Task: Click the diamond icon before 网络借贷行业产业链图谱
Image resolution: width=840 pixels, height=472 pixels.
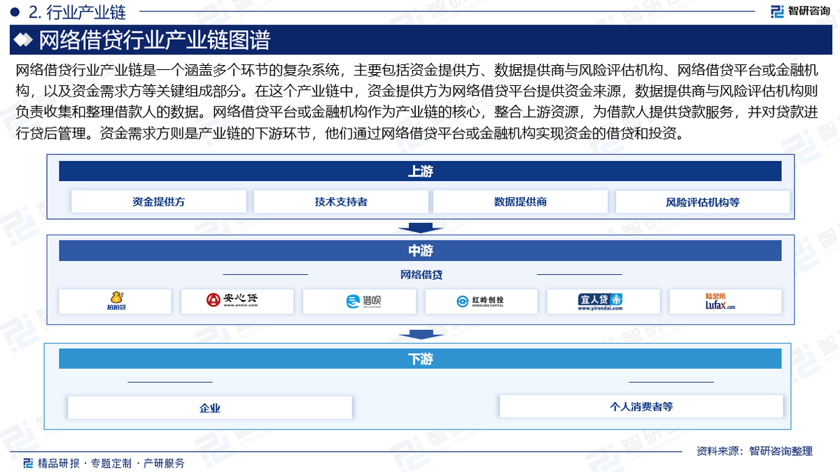Action: click(24, 40)
